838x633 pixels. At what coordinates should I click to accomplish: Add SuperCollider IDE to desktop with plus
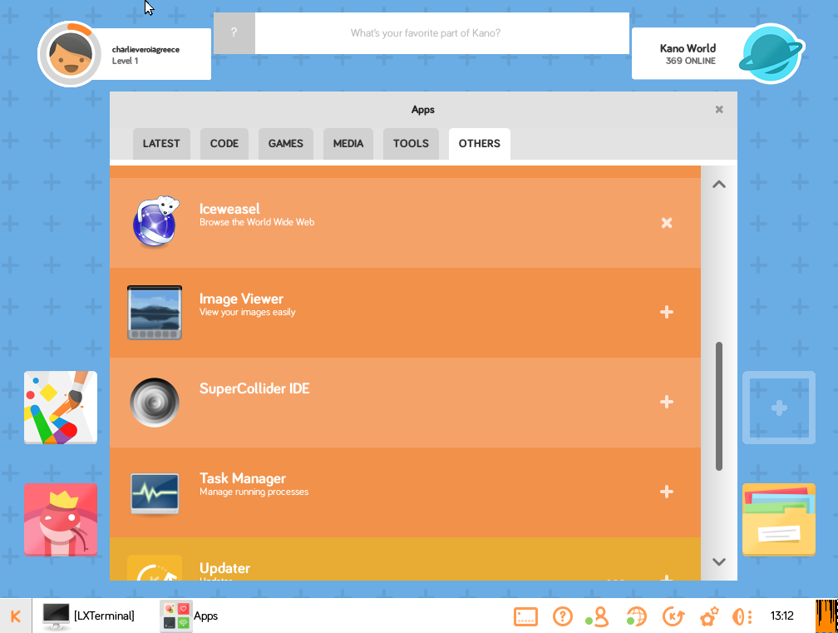(x=667, y=402)
